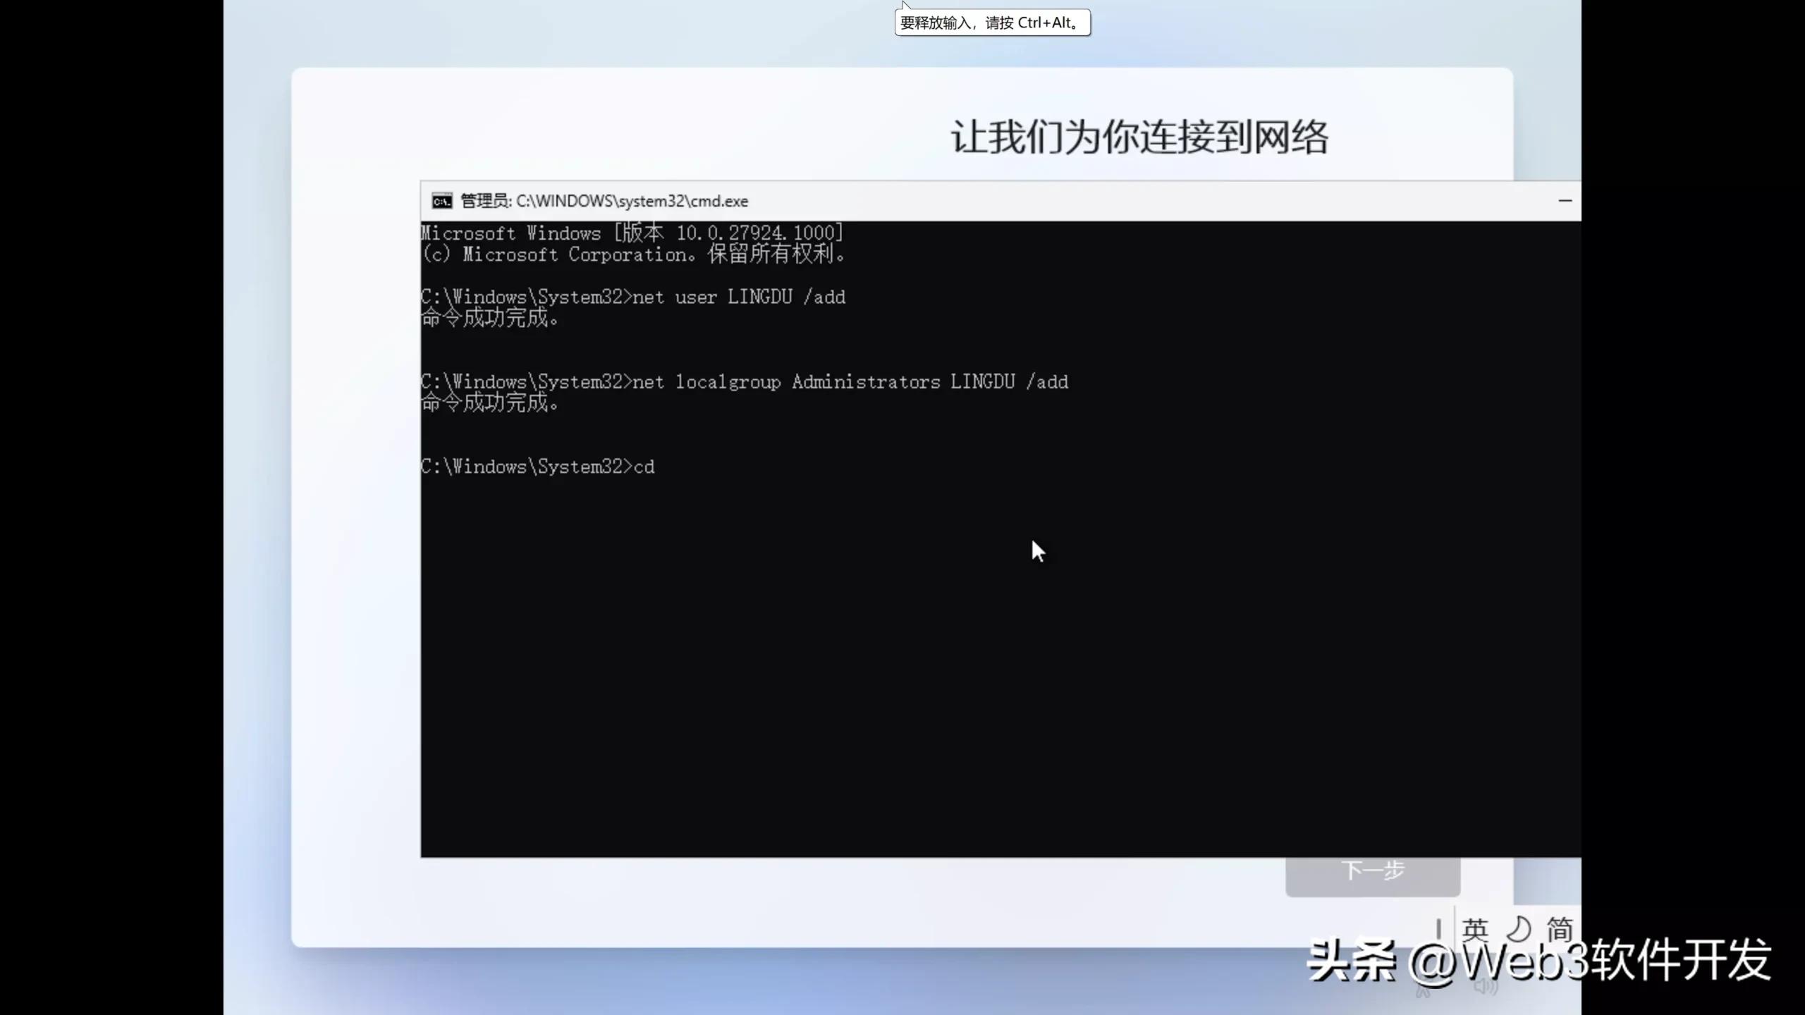The width and height of the screenshot is (1805, 1015).
Task: Click the net localgroup Administrators command line
Action: pyautogui.click(x=745, y=381)
